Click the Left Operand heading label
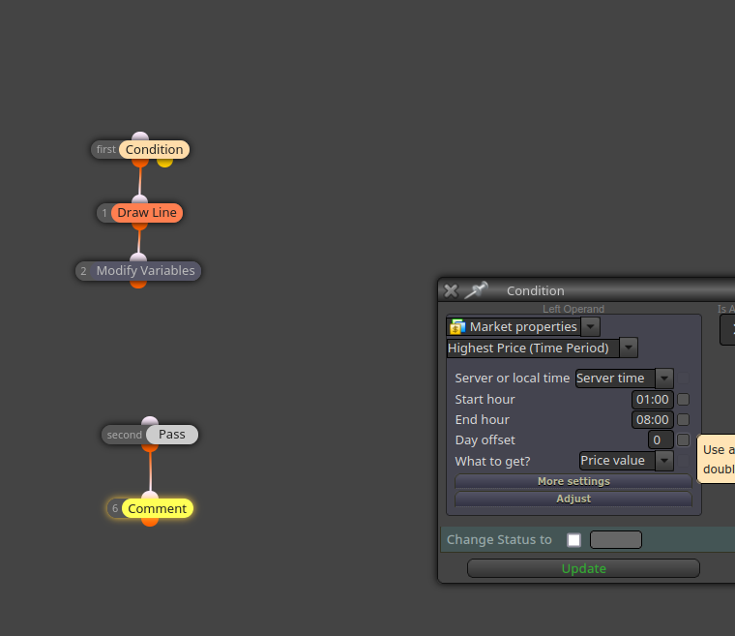The width and height of the screenshot is (735, 636). (x=573, y=309)
